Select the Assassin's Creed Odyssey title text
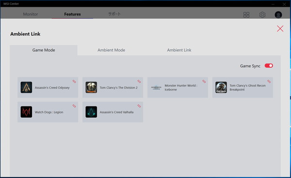The image size is (291, 178). (52, 88)
